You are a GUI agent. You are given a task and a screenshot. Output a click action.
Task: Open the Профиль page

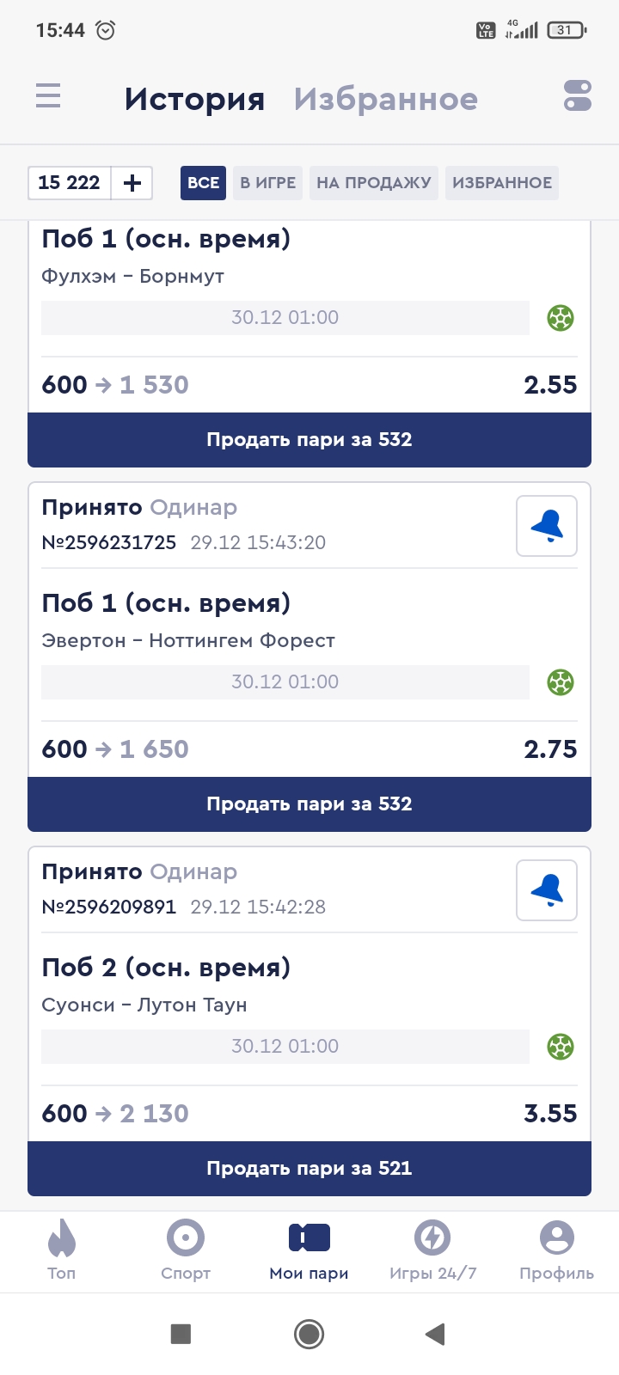pyautogui.click(x=556, y=1250)
